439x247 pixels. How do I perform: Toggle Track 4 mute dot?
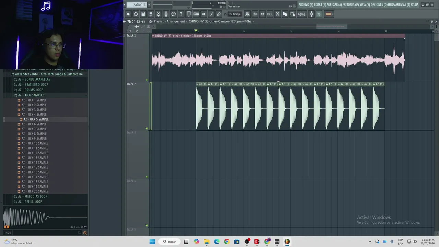click(147, 225)
